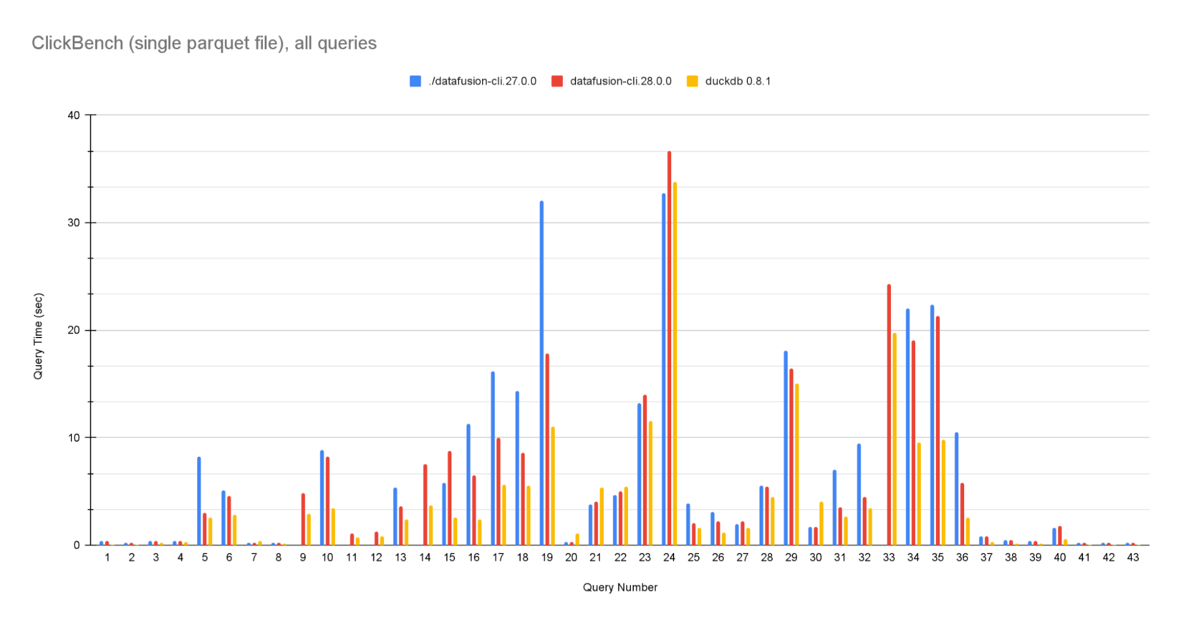Click the x-axis label '21'

596,558
